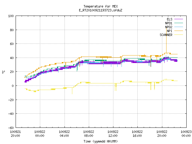Viewport: 192px width, 144px height.
Task: Click the green NPD1 legend line sample
Action: click(x=178, y=23)
